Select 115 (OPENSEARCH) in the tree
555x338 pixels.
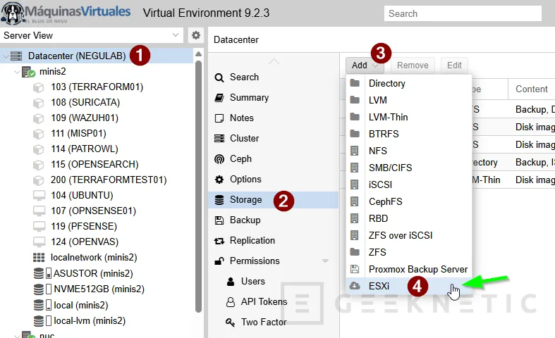click(x=94, y=164)
